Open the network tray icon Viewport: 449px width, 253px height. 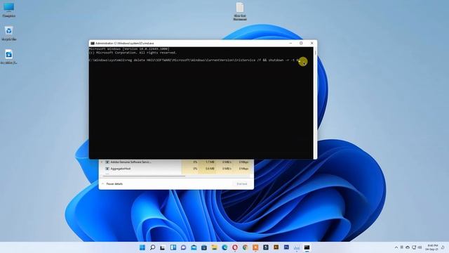click(414, 247)
